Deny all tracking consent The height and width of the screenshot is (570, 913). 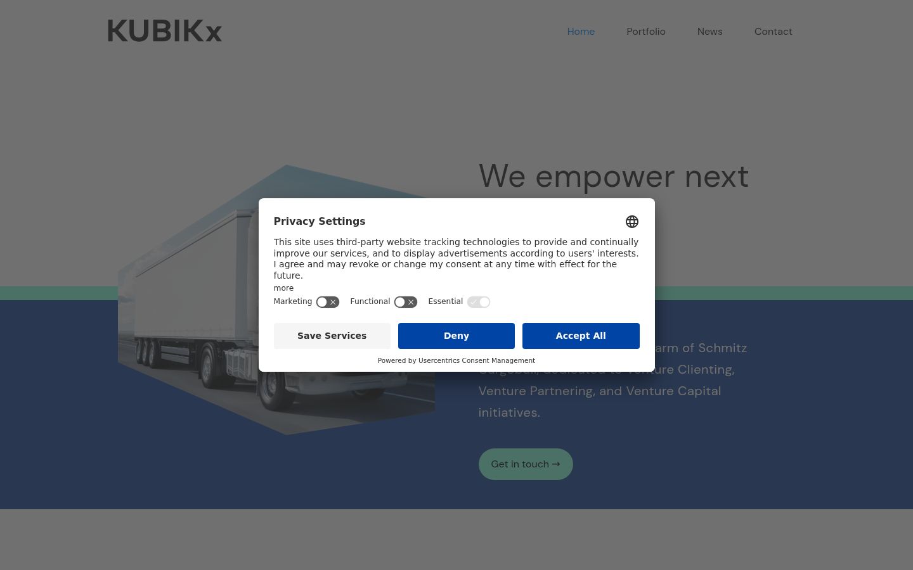456,336
